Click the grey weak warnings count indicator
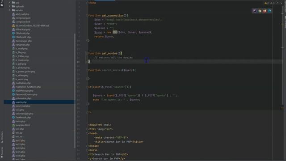 tap(272, 3)
